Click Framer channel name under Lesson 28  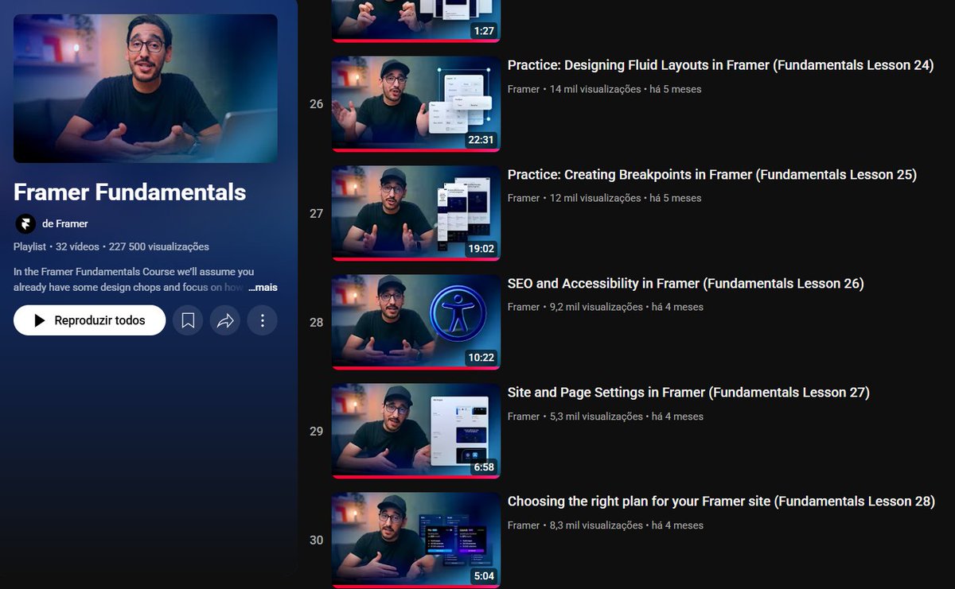pos(524,525)
